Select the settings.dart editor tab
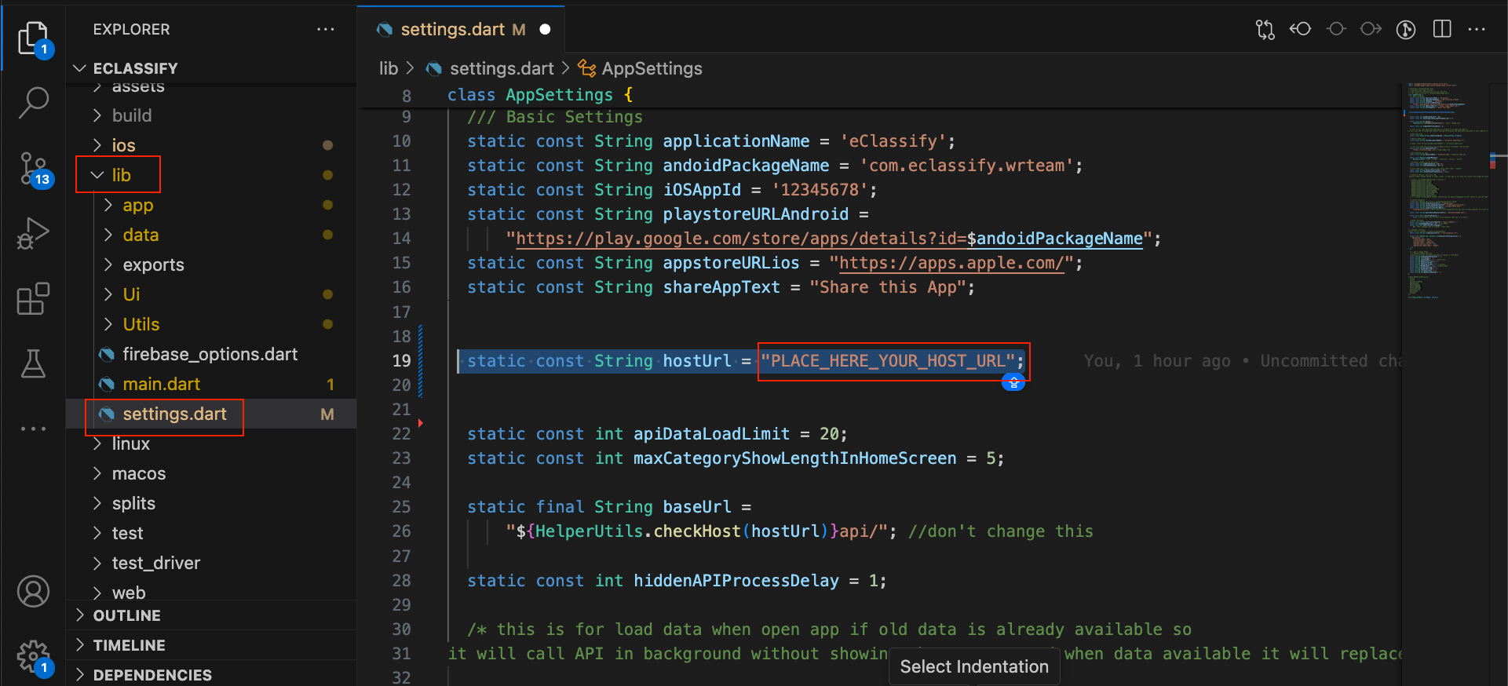 pos(452,30)
